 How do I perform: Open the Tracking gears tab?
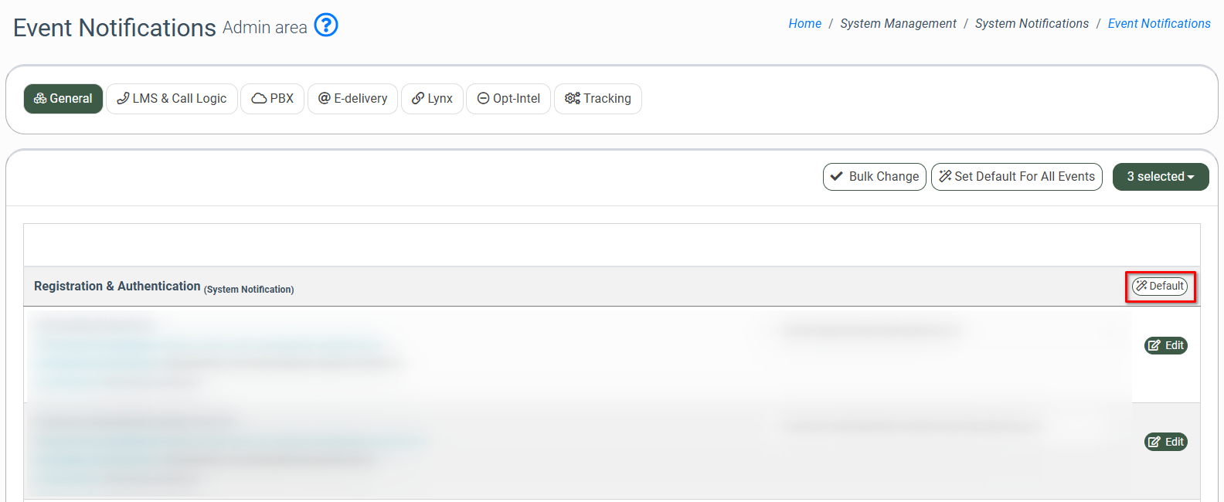click(x=598, y=99)
